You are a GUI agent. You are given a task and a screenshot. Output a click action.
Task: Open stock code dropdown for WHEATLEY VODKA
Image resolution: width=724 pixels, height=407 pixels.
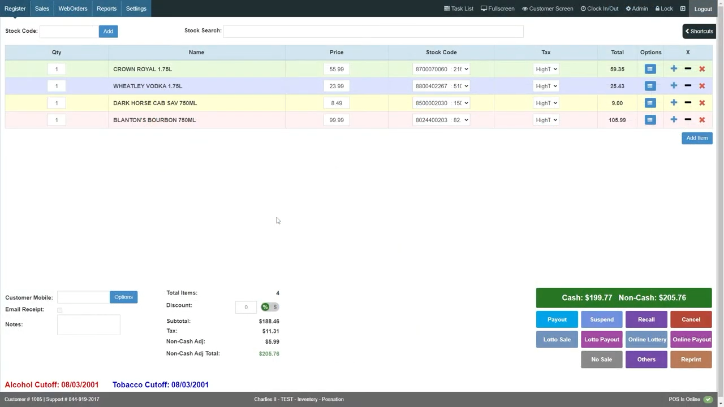coord(441,86)
